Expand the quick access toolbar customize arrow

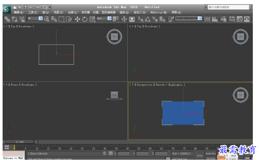click(50, 7)
